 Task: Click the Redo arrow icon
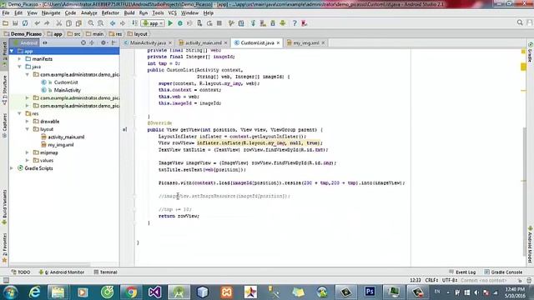(x=47, y=23)
